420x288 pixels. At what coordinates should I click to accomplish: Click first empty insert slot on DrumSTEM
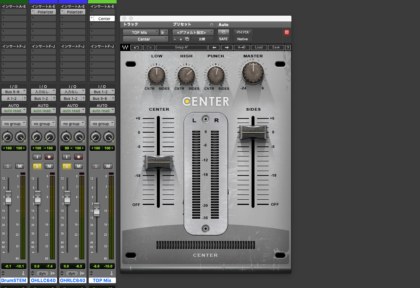click(14, 12)
